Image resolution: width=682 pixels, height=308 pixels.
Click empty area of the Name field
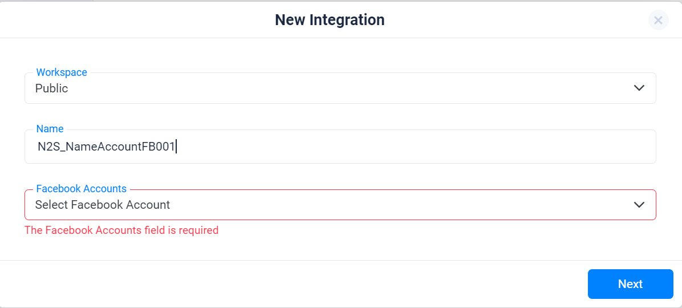413,147
